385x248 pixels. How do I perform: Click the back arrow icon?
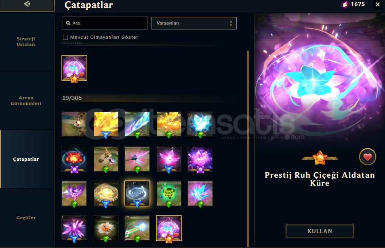pyautogui.click(x=27, y=4)
